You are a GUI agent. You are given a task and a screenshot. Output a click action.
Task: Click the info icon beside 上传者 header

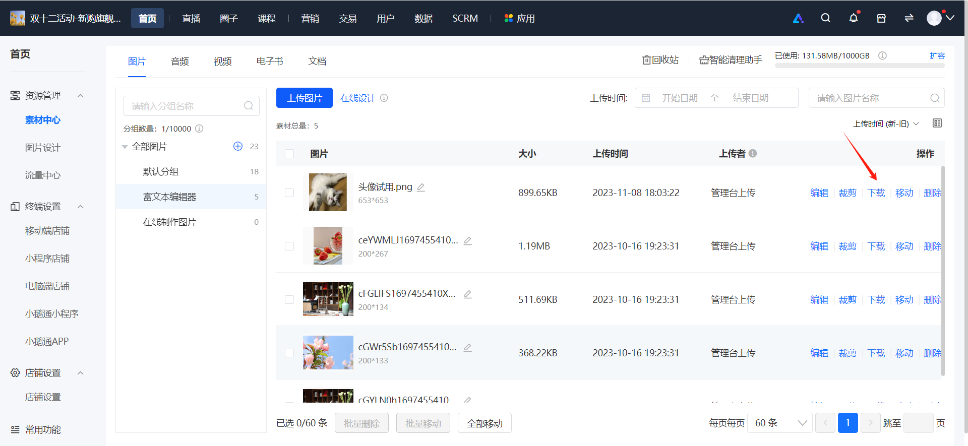(x=753, y=153)
